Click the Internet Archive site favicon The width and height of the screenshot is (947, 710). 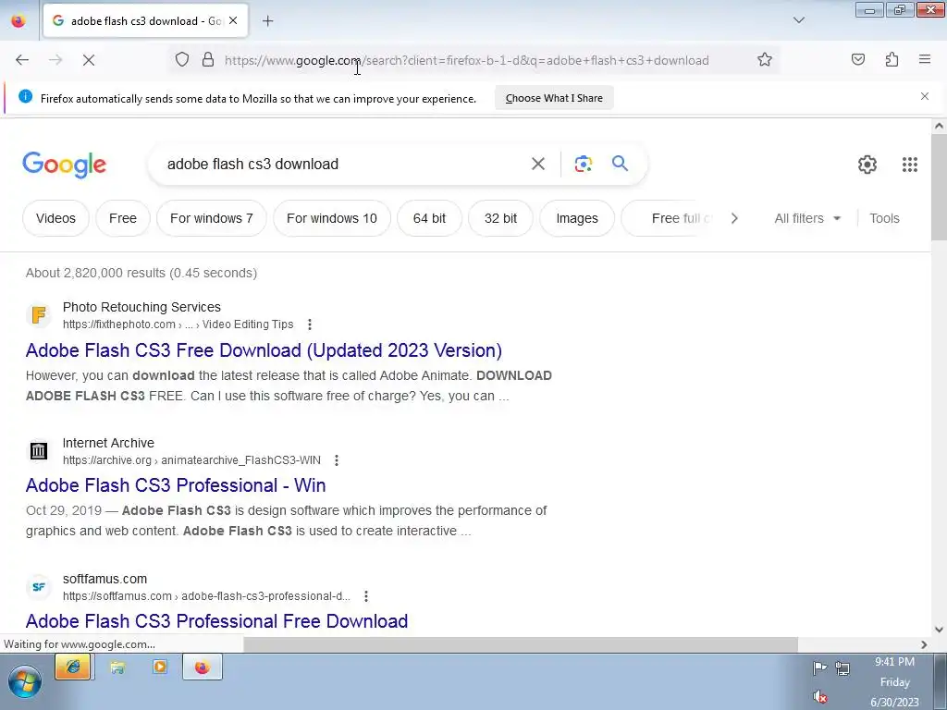(39, 450)
